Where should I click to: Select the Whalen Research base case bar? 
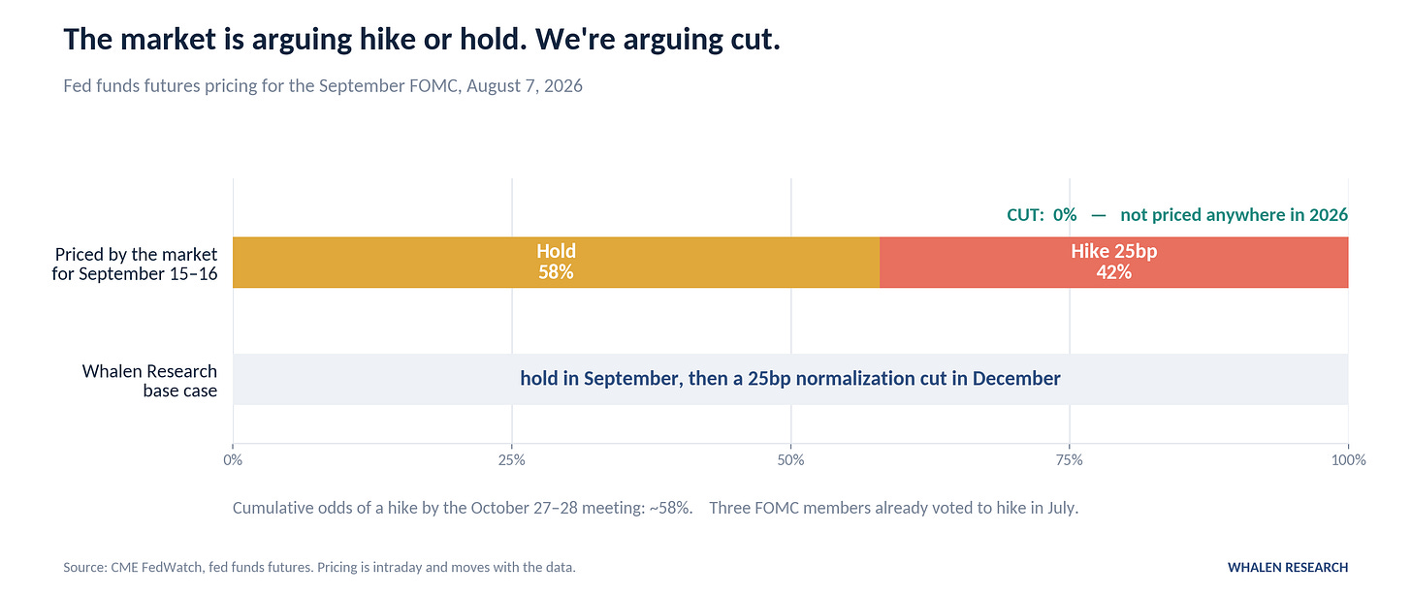790,379
